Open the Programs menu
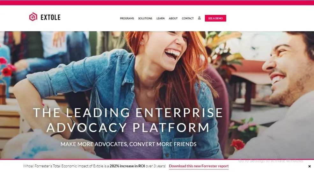Viewport: 314px width, 172px height. 127,18
